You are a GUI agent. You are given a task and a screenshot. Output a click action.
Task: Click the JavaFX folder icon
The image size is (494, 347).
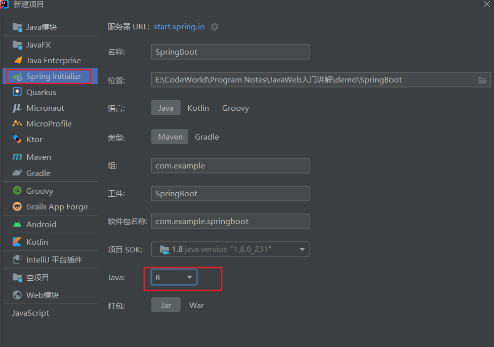coord(17,45)
